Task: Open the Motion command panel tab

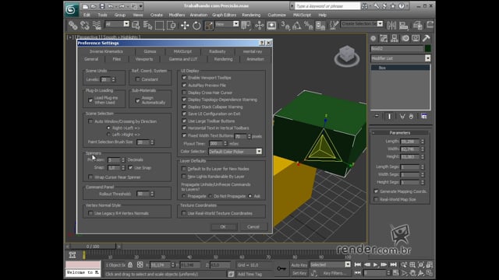Action: pos(405,38)
